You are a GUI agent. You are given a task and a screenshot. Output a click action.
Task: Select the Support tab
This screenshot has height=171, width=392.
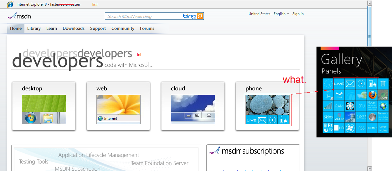98,28
